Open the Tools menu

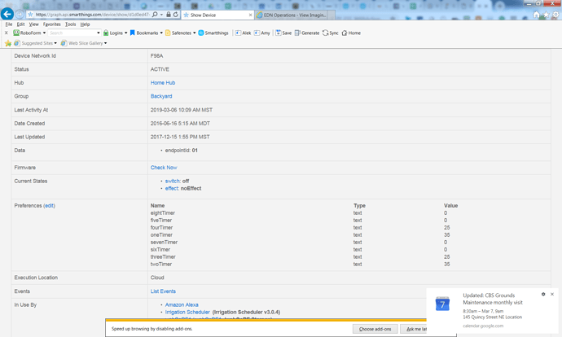coord(70,24)
